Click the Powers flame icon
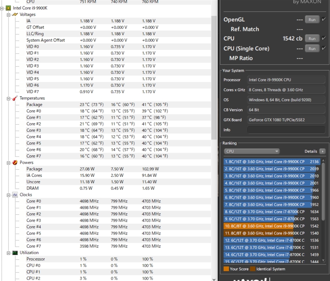Screen dimensions: 330x281 pyautogui.click(x=15, y=162)
